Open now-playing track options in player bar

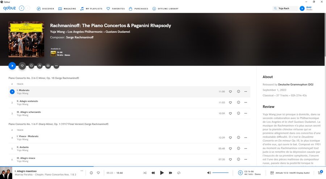[82, 171]
